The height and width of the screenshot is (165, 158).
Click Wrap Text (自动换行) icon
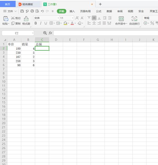pyautogui.click(x=134, y=19)
